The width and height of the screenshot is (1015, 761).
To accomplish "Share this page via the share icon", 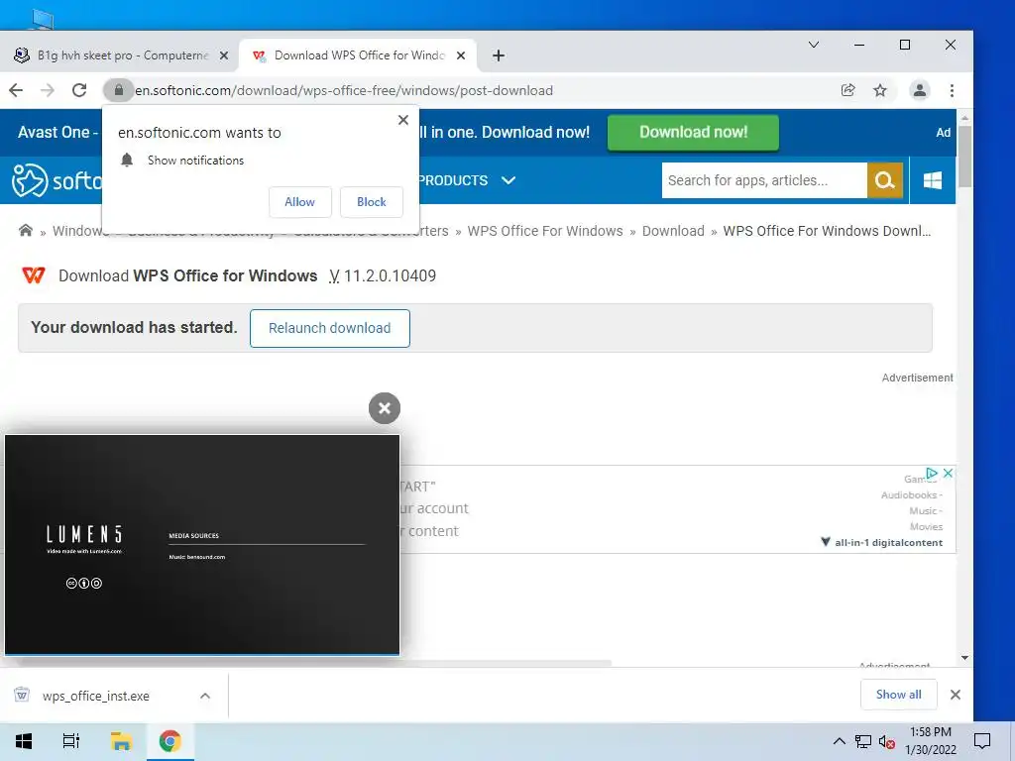I will click(848, 90).
